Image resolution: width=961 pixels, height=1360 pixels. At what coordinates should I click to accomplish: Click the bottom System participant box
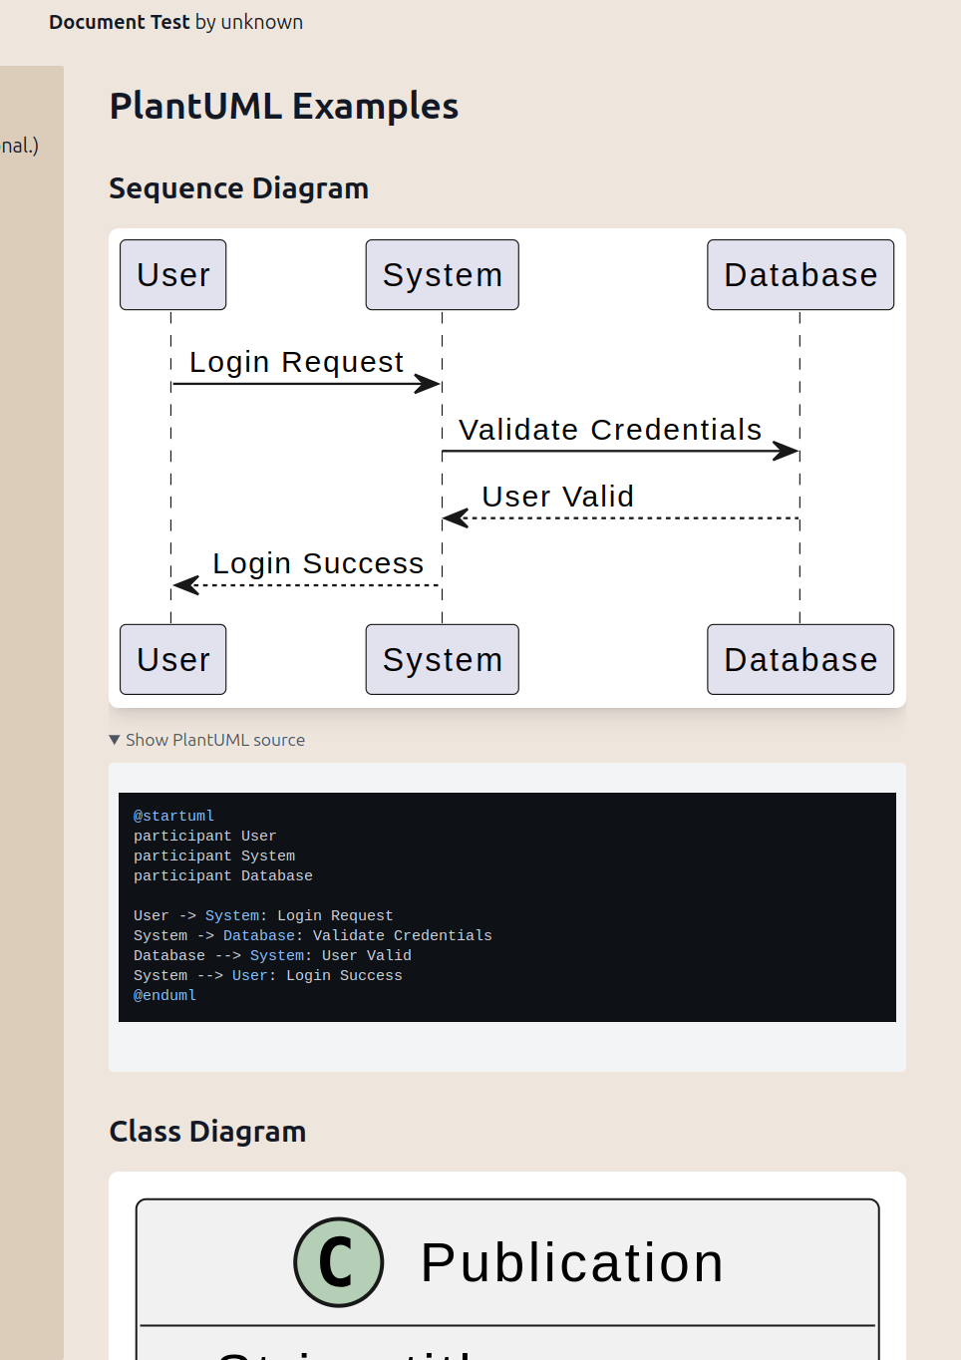pyautogui.click(x=443, y=660)
